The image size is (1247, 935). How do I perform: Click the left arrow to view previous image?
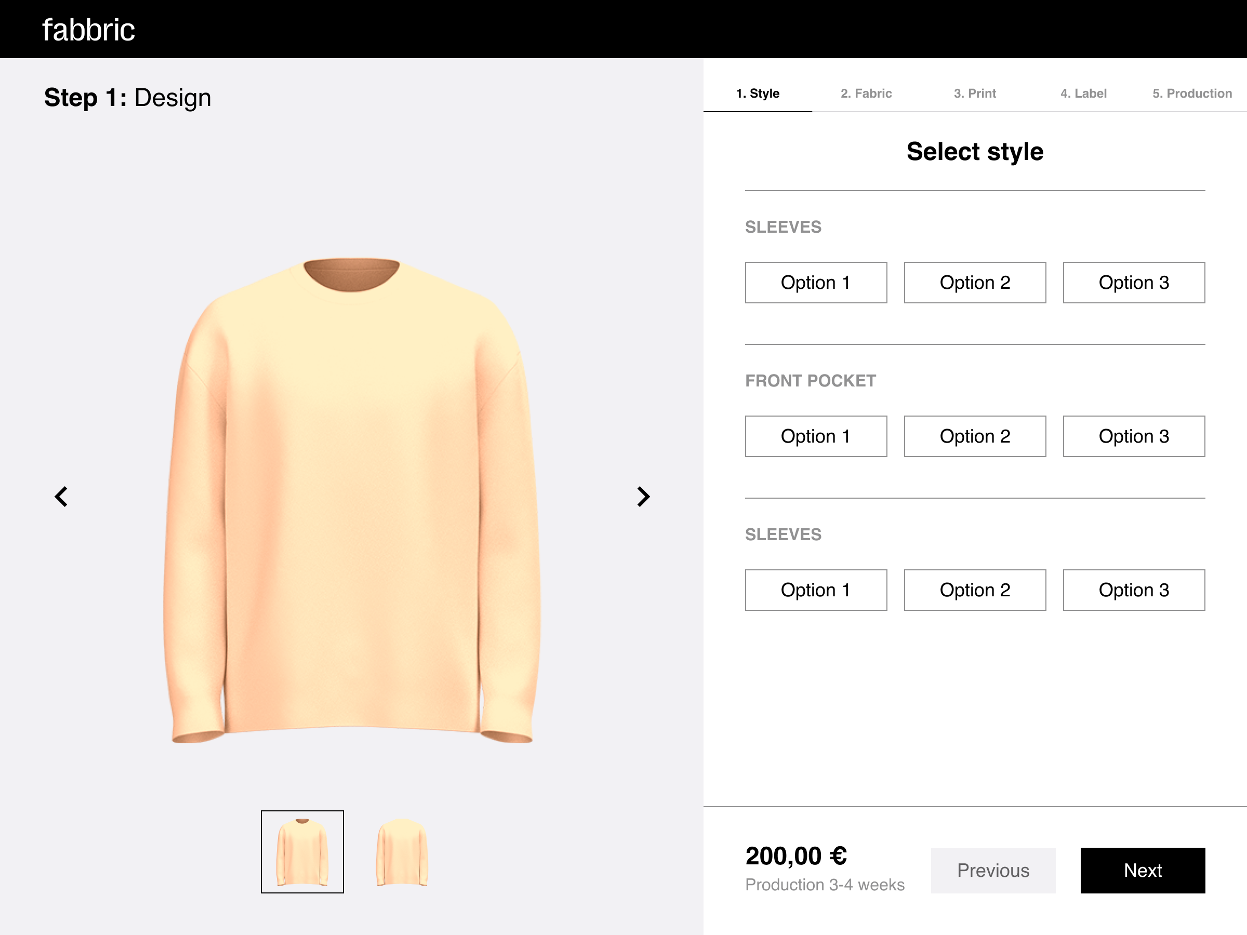pyautogui.click(x=61, y=497)
